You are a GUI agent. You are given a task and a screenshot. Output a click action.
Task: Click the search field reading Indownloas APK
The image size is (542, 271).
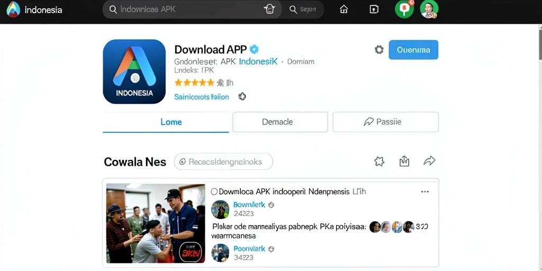pyautogui.click(x=192, y=10)
